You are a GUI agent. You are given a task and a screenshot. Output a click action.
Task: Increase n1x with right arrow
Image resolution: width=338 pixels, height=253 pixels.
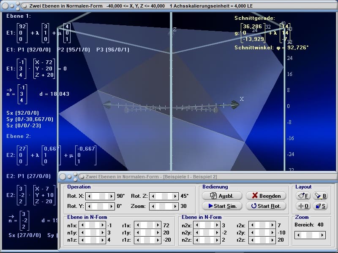[x=103, y=225]
